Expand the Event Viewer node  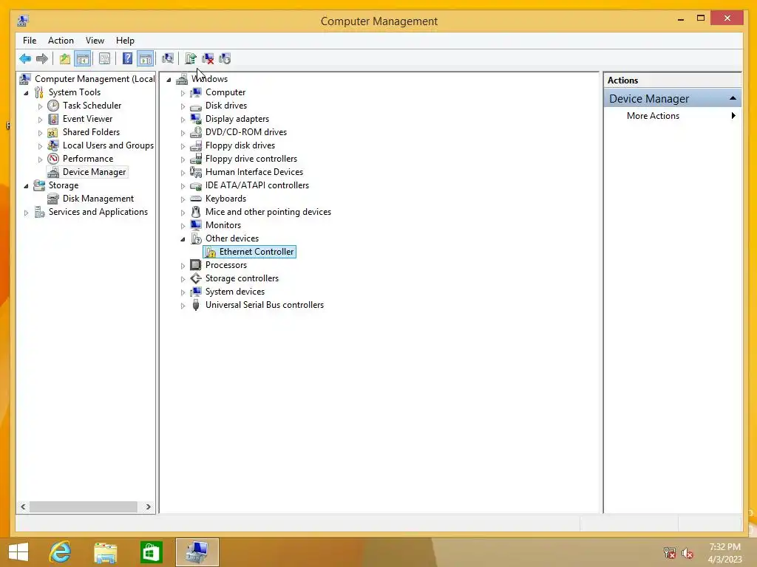pos(40,119)
